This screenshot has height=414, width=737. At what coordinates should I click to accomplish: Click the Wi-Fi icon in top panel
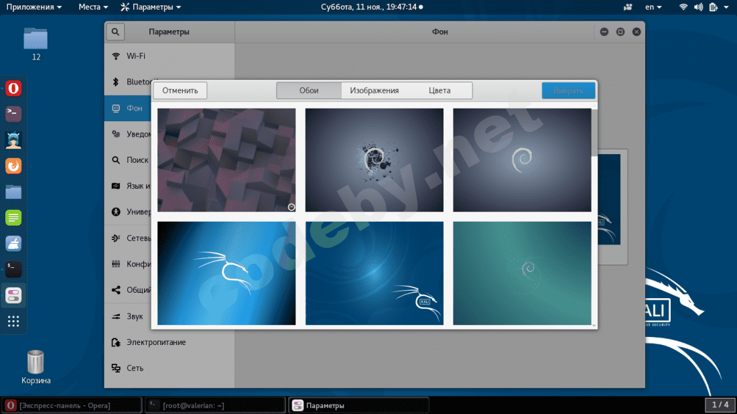pos(683,7)
